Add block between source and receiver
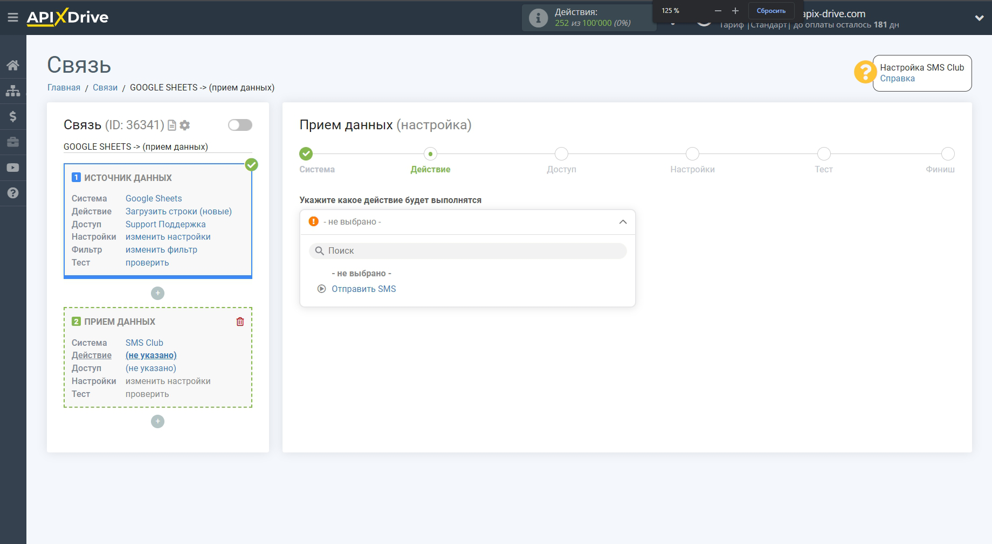Viewport: 992px width, 544px height. (x=157, y=293)
